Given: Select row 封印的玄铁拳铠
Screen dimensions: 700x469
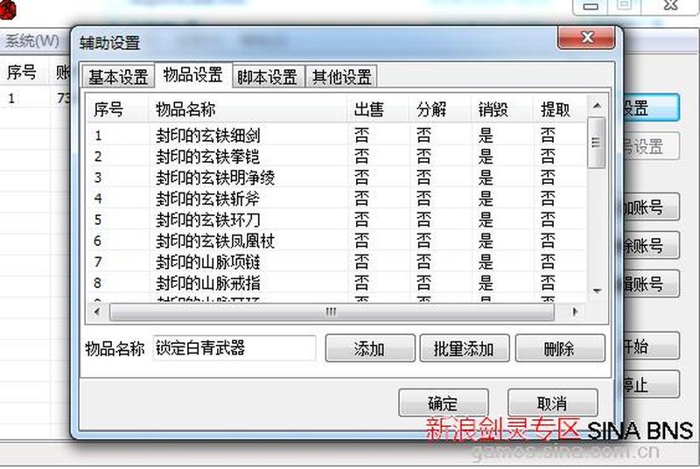Looking at the screenshot, I should (x=336, y=156).
